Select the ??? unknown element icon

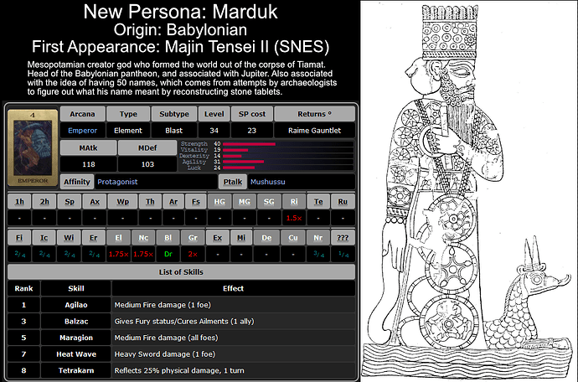click(x=343, y=238)
